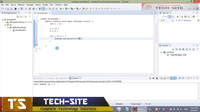
Task: Toggle Show Console When Standard Error Changes
Action: click(175, 78)
